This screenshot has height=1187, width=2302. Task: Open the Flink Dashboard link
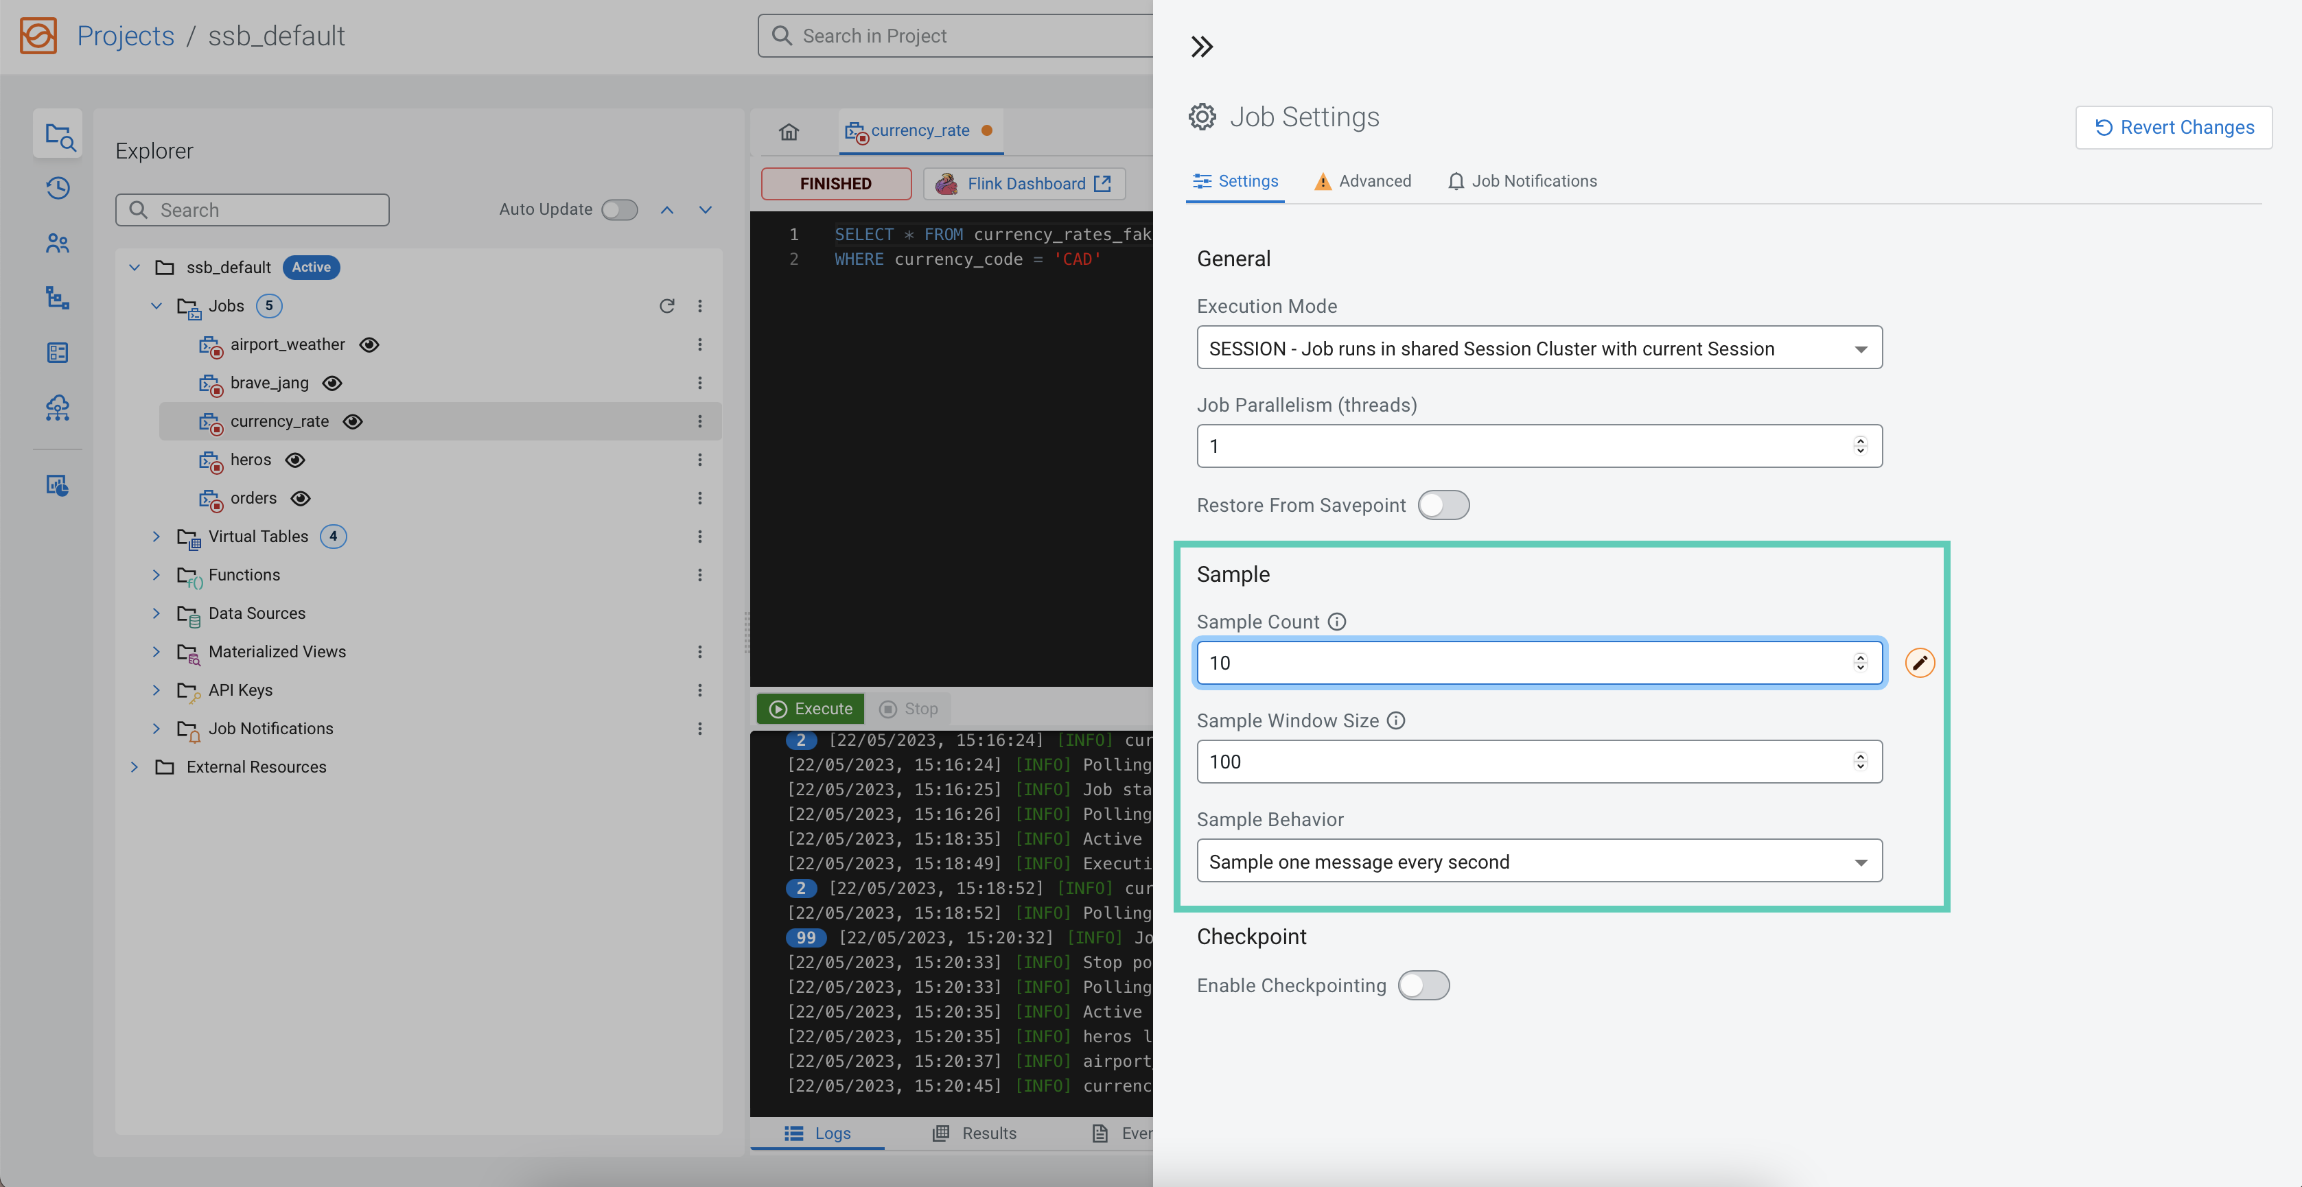pos(1024,184)
